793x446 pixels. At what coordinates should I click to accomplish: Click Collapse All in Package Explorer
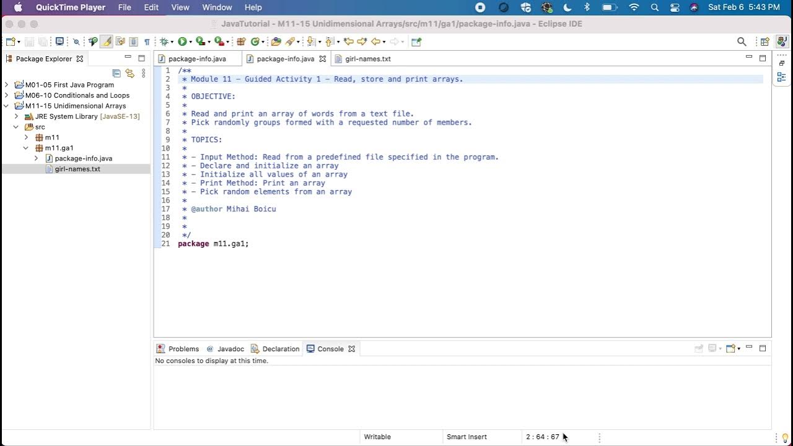point(116,73)
